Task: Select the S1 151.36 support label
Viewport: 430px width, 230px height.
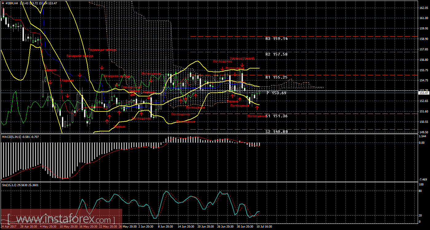Action: tap(277, 116)
